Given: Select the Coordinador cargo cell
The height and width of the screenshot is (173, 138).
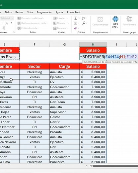Looking at the screenshot, I should pos(64,87).
